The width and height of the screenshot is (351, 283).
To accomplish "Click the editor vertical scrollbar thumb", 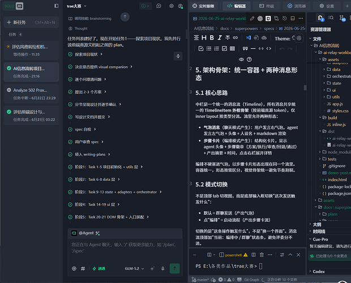I will pos(305,88).
